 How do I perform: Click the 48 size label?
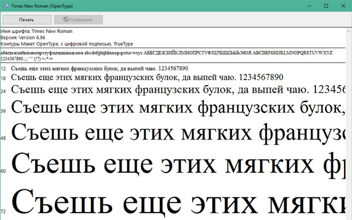(x=3, y=138)
